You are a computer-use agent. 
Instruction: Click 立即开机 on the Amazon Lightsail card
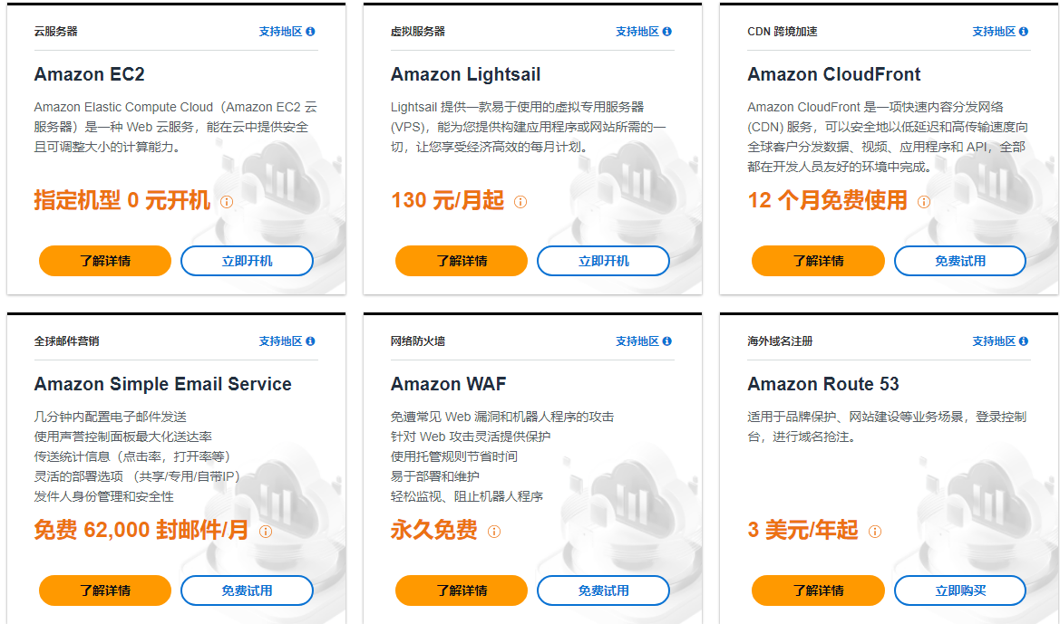pyautogui.click(x=603, y=260)
